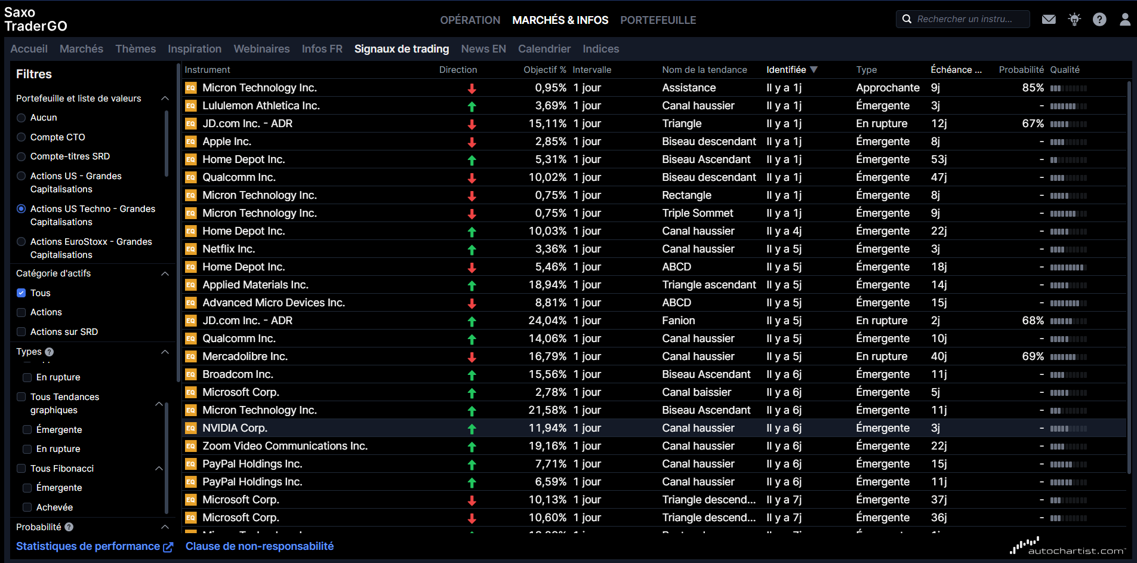Select the Compte CTO radio button
This screenshot has height=563, width=1137.
coord(21,137)
